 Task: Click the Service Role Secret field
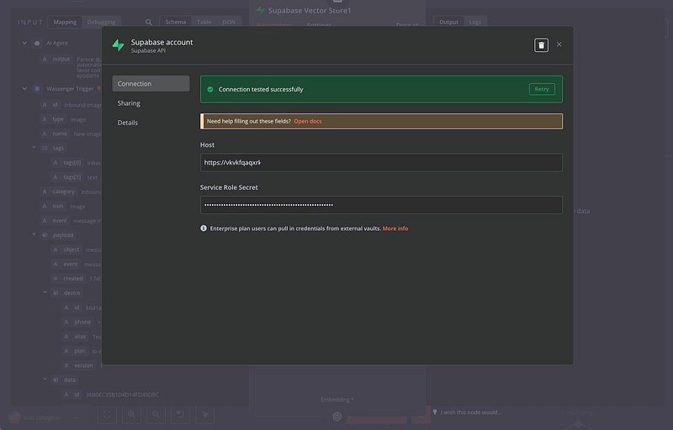[x=381, y=205]
